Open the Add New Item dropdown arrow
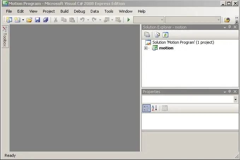240x160 pixels. (23, 20)
